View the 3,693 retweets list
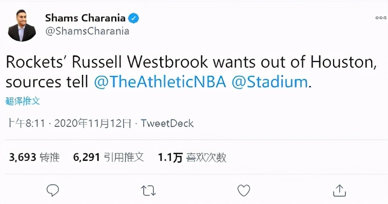This screenshot has width=388, height=204. [34, 157]
